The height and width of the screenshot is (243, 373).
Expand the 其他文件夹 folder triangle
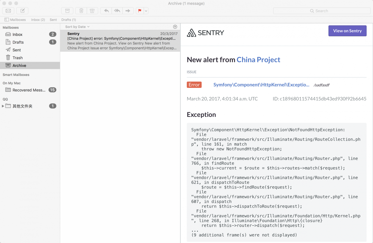coord(3,106)
